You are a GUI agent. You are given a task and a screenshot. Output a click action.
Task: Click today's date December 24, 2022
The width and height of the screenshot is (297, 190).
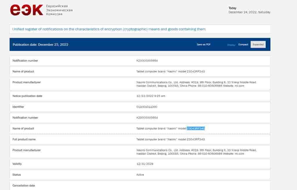pos(249,12)
